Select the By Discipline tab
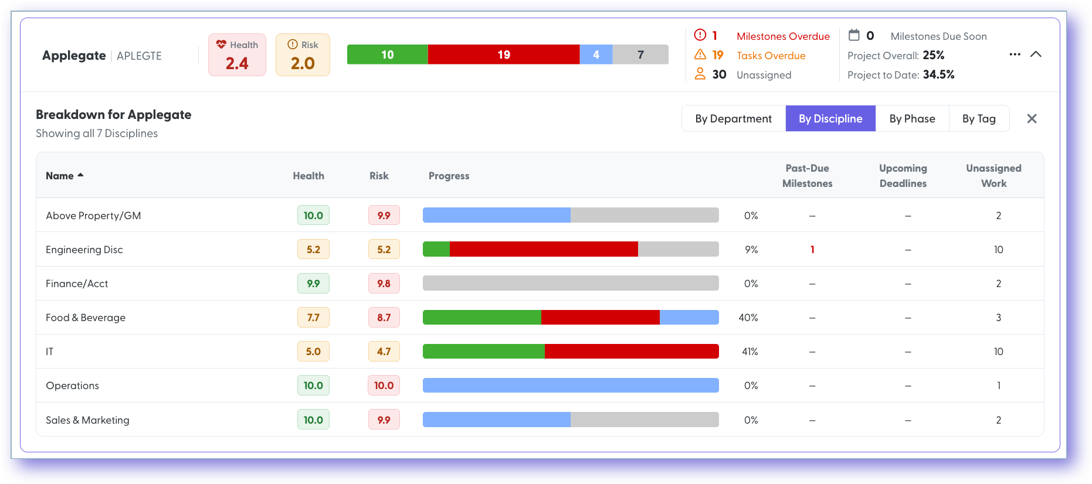1092x484 pixels. [830, 118]
